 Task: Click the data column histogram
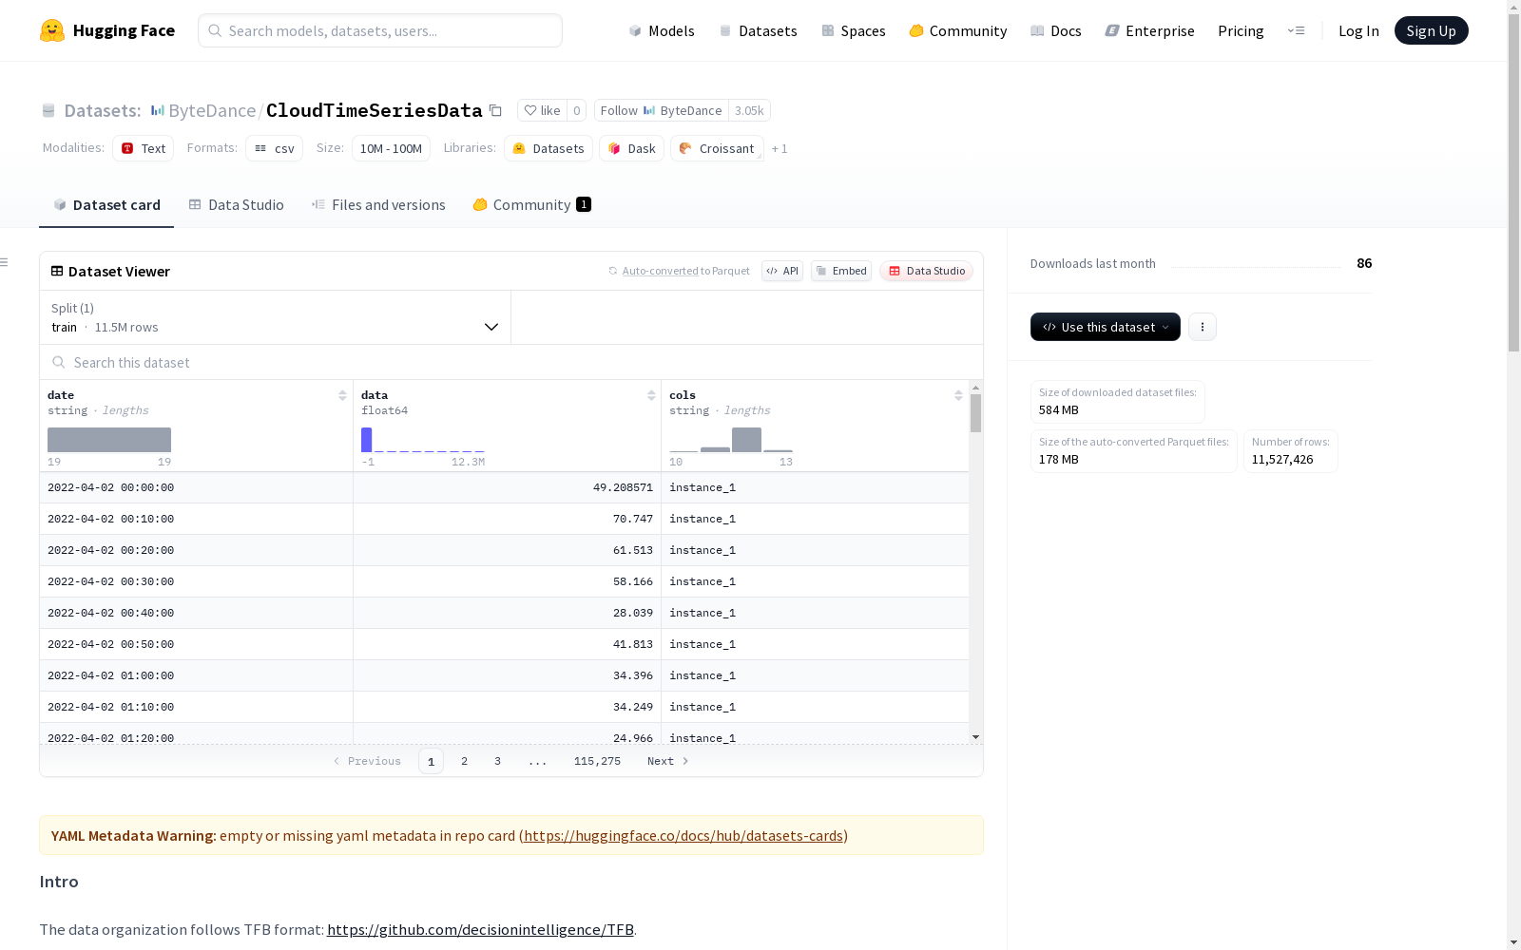coord(423,440)
